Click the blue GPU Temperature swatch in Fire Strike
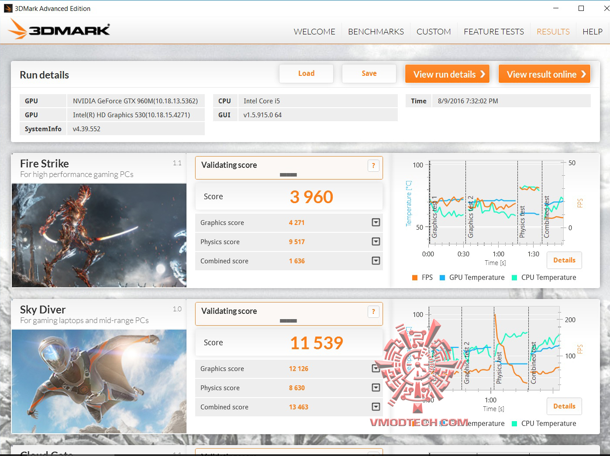610x456 pixels. [x=442, y=278]
